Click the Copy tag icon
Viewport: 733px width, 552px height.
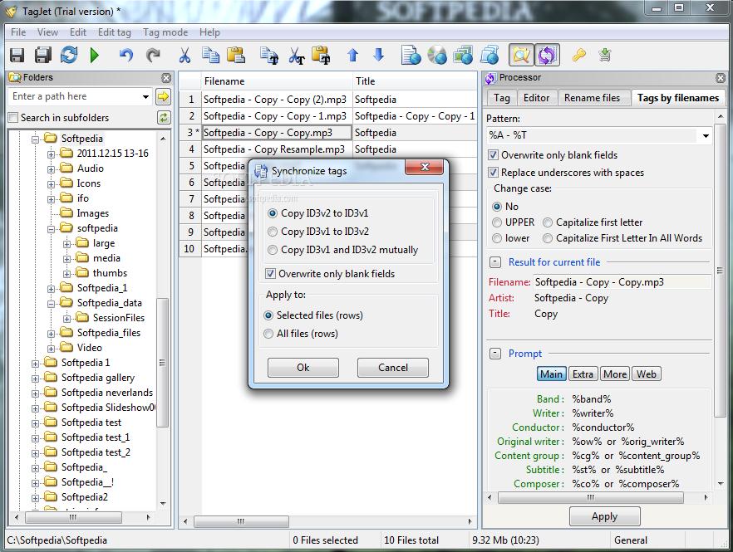(268, 55)
